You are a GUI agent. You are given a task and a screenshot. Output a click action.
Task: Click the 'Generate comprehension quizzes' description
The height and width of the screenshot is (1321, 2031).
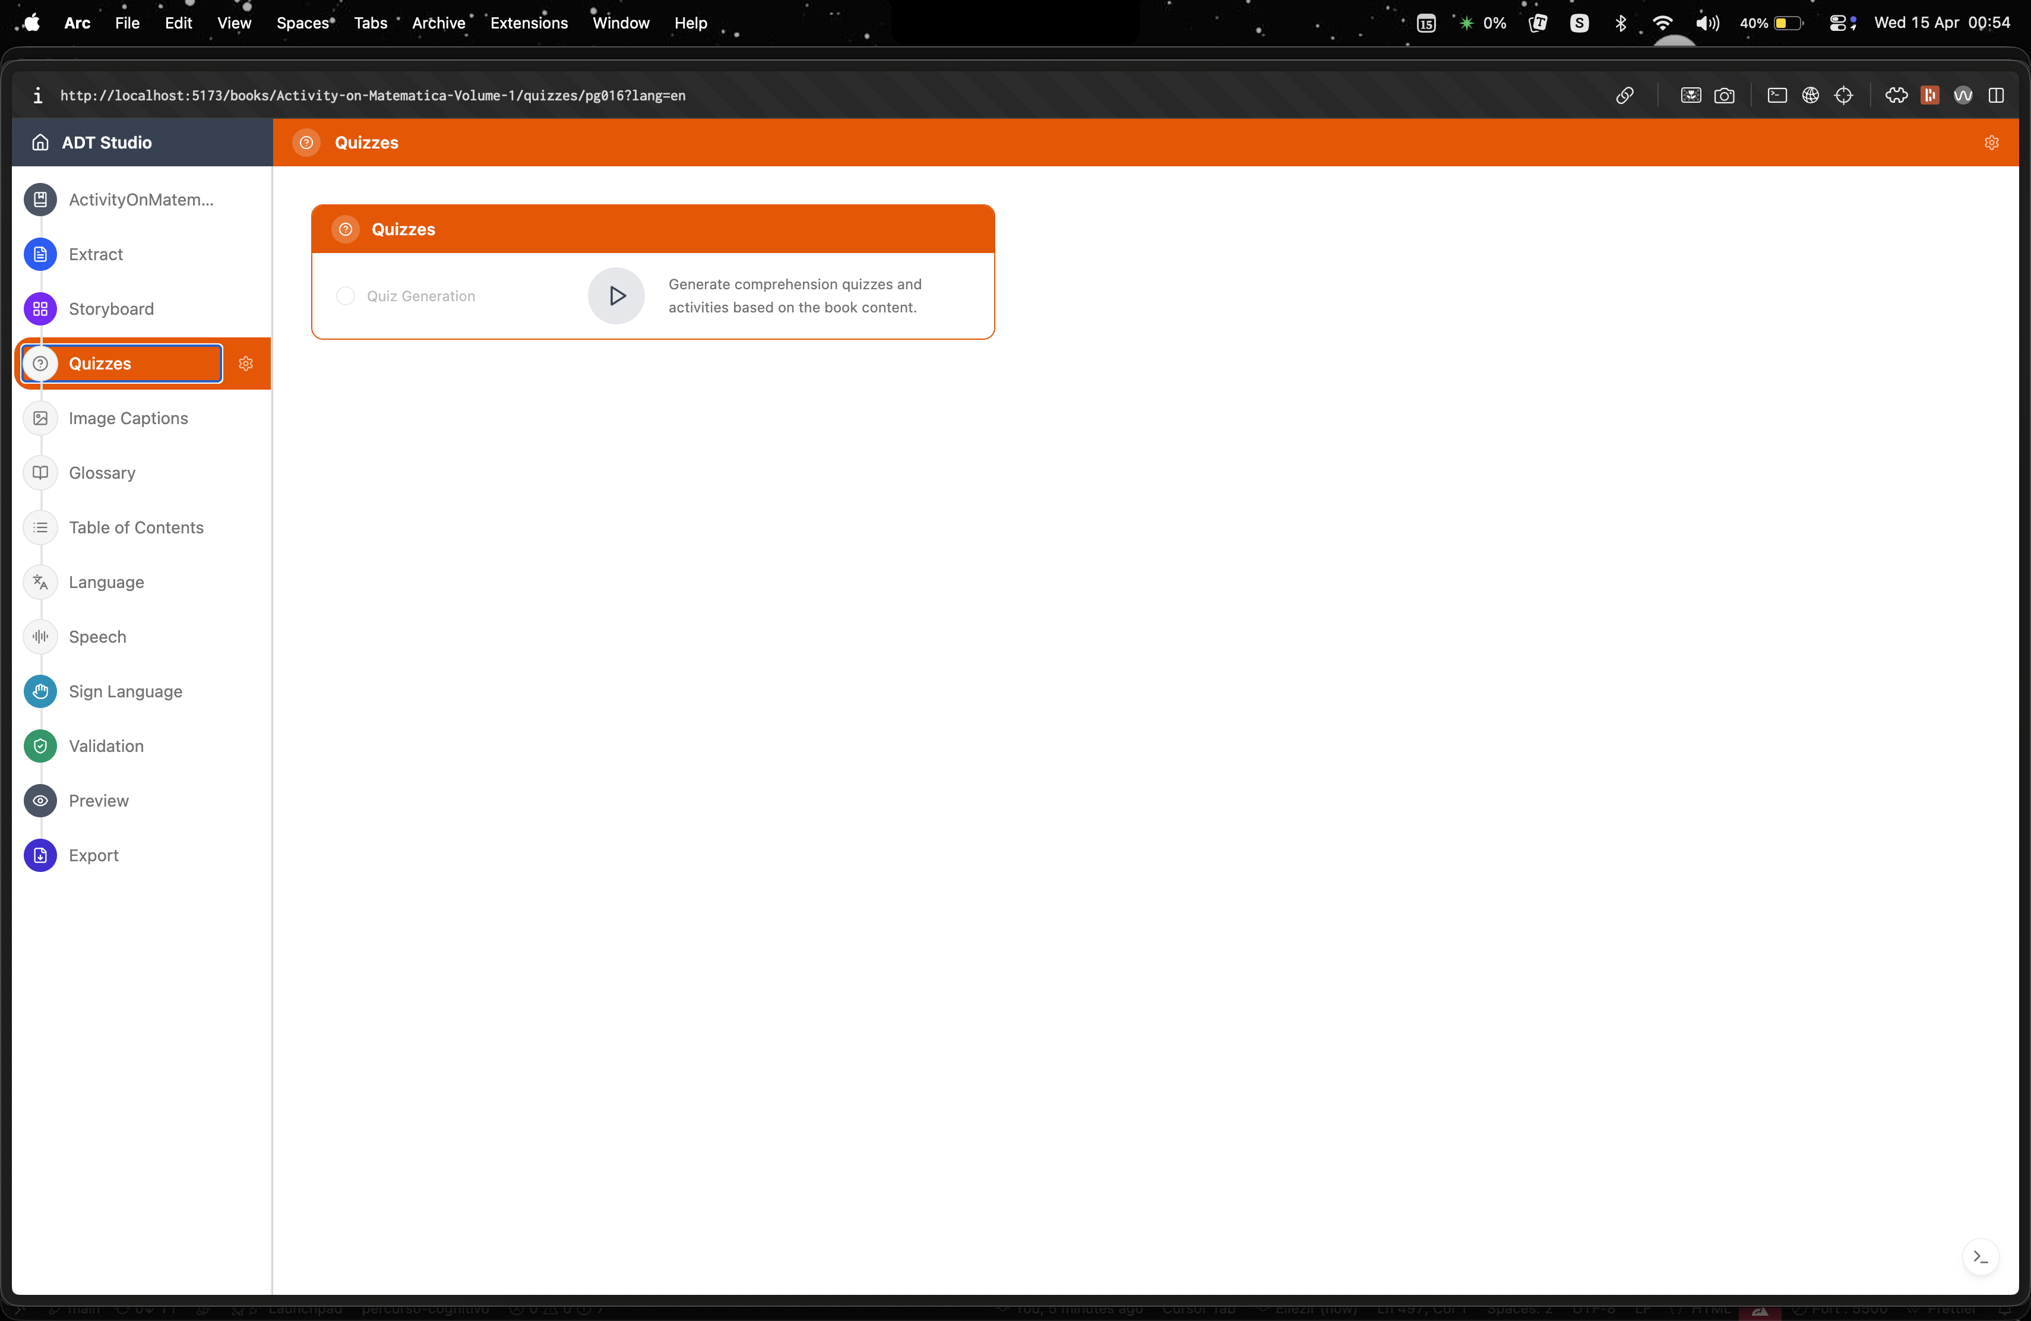tap(795, 296)
